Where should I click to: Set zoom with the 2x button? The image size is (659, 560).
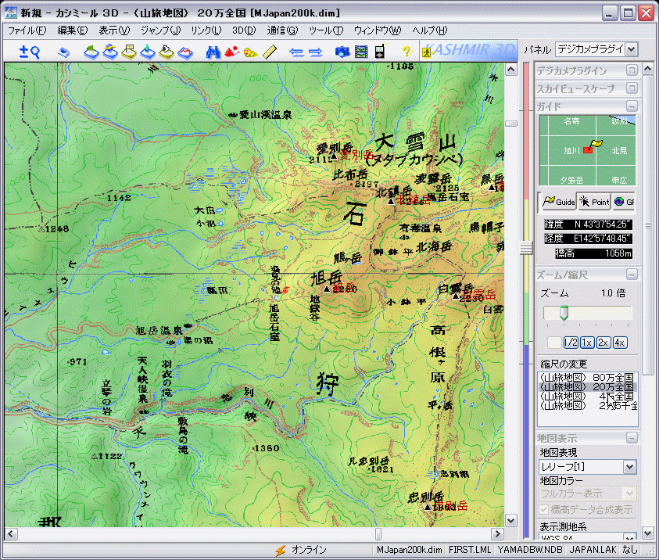click(x=603, y=343)
